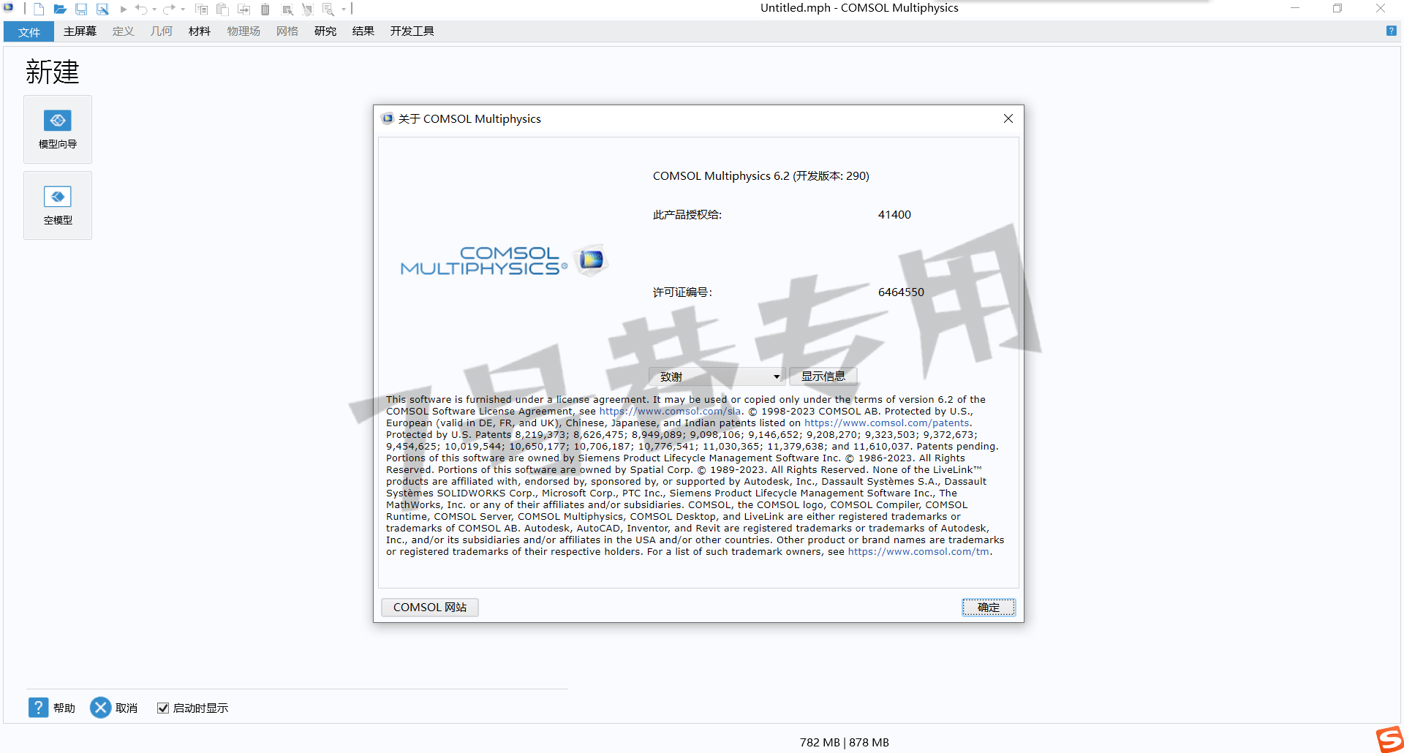Open the comsol.com/sla license link
This screenshot has height=753, width=1404.
pyautogui.click(x=670, y=412)
